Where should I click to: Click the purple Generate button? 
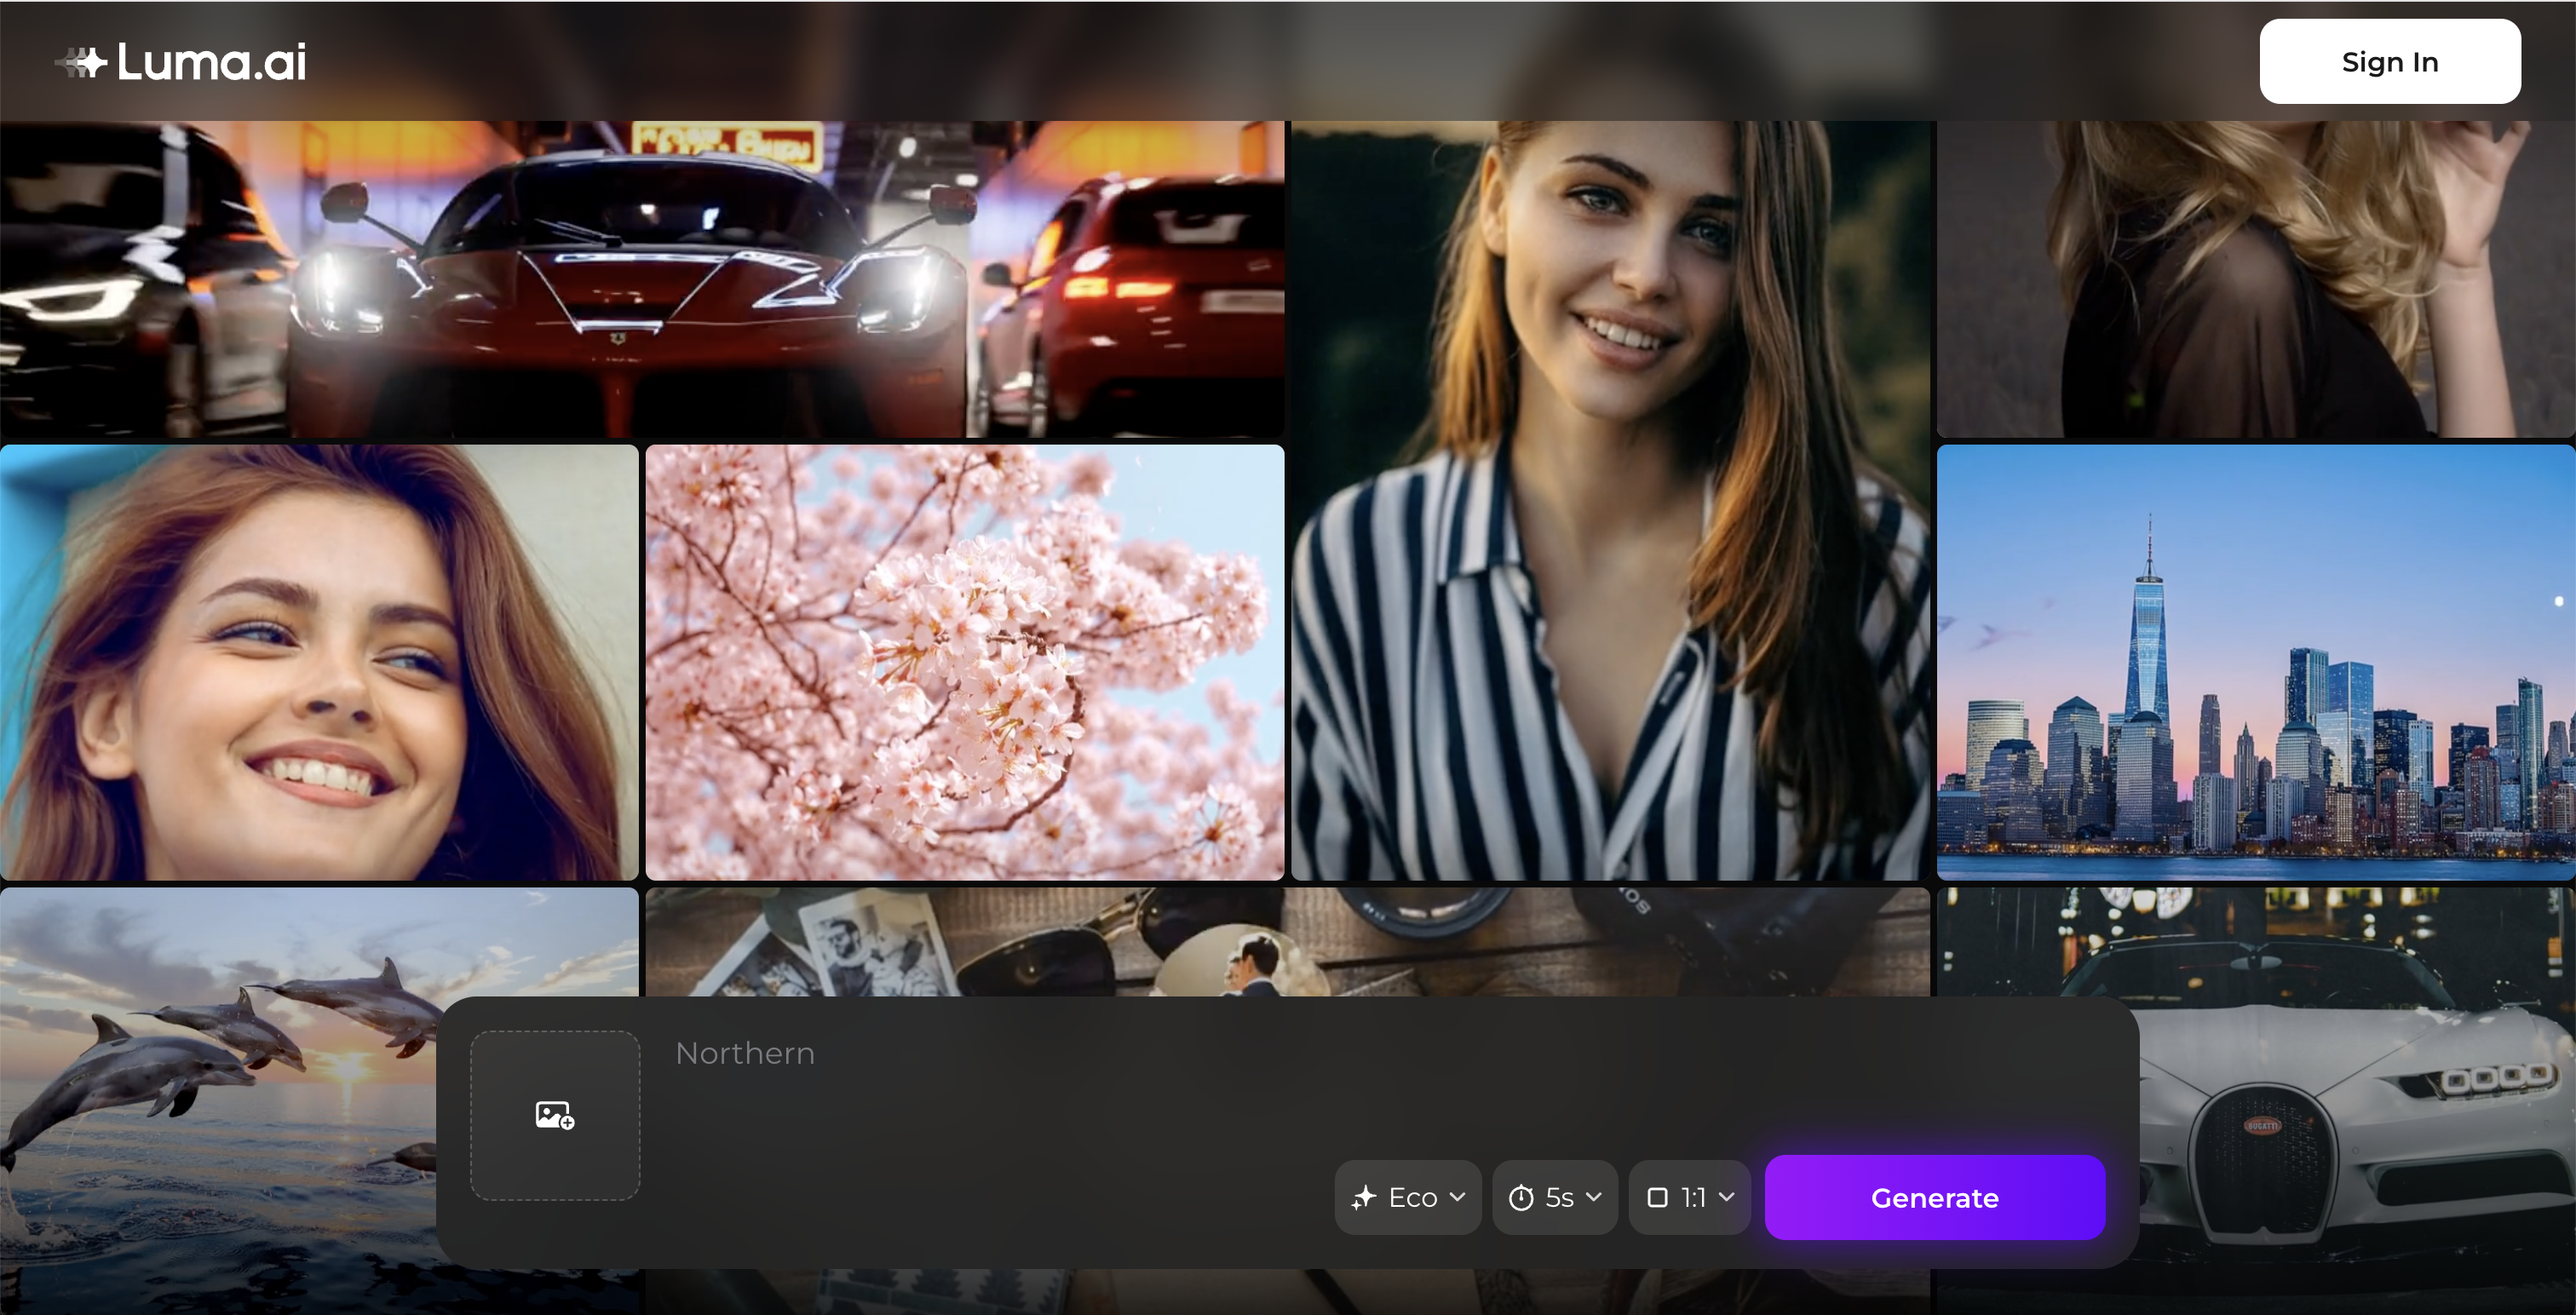[x=1935, y=1198]
